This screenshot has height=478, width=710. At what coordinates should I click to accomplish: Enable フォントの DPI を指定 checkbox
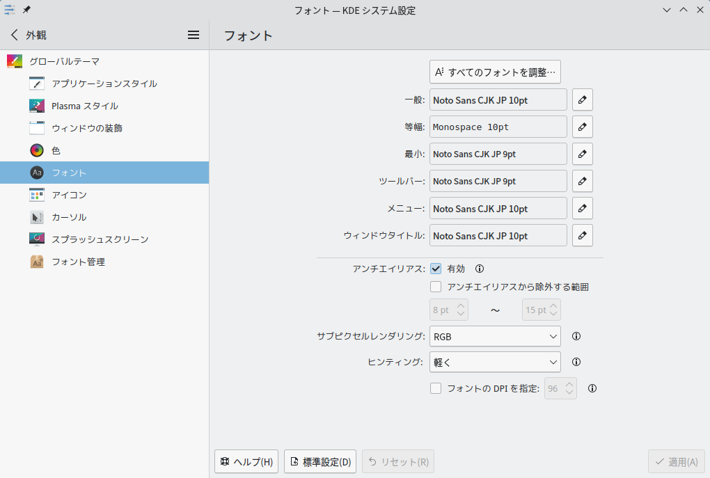[436, 388]
